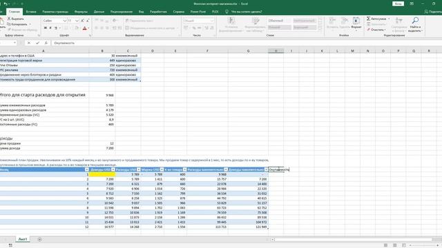Open the Разметка страницы ribbon tab
Screen dimensions: 442x248
[x=55, y=12]
